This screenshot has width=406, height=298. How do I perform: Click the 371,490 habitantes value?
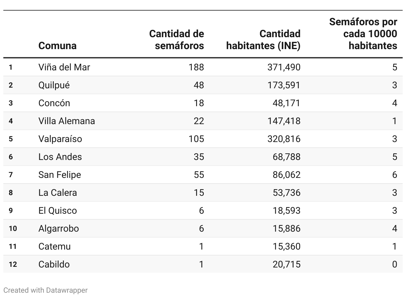click(x=284, y=67)
